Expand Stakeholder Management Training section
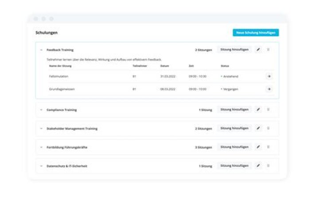Image resolution: width=319 pixels, height=203 pixels. coord(41,129)
